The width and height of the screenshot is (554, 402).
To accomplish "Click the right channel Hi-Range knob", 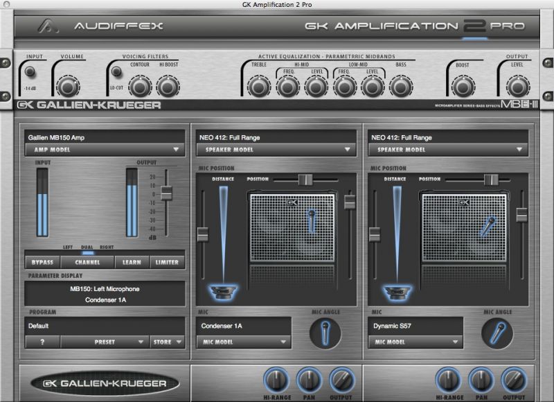I will [x=448, y=380].
